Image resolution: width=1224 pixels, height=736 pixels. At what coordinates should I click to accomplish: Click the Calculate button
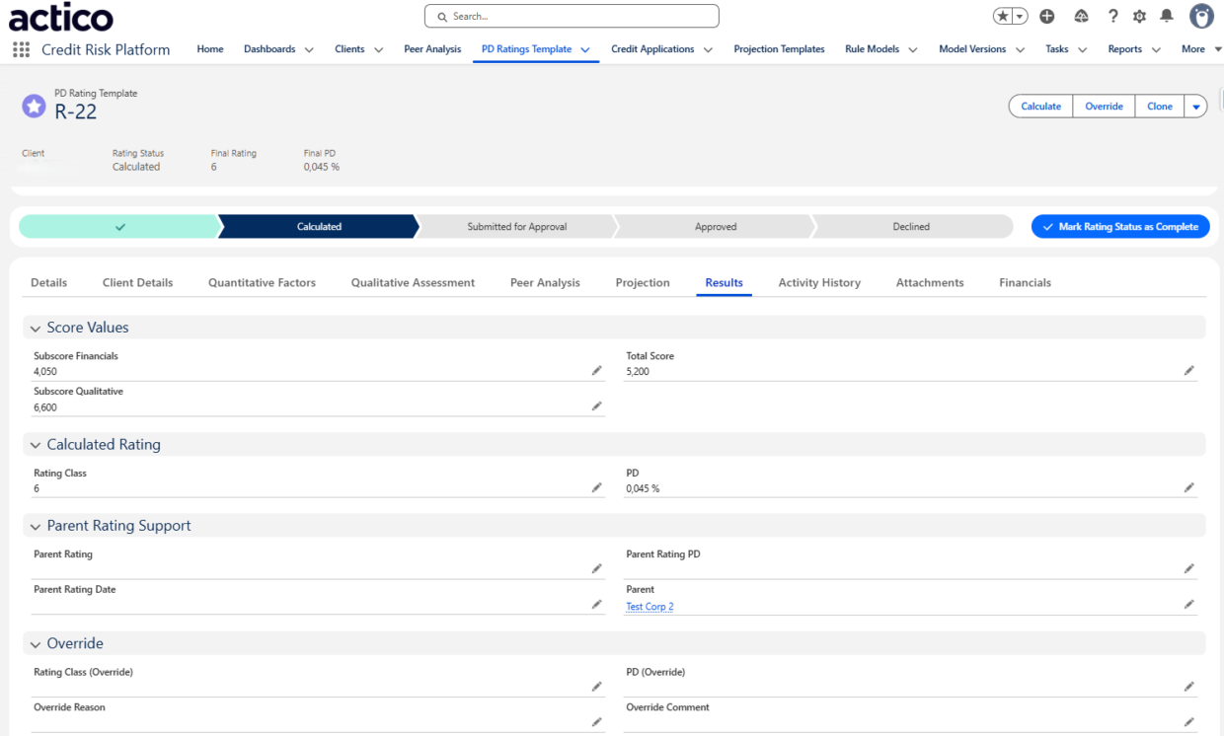pyautogui.click(x=1040, y=107)
